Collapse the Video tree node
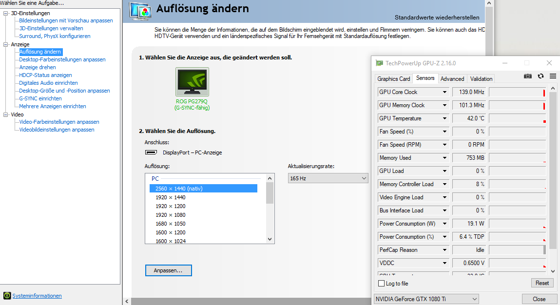Image resolution: width=560 pixels, height=305 pixels. tap(5, 114)
